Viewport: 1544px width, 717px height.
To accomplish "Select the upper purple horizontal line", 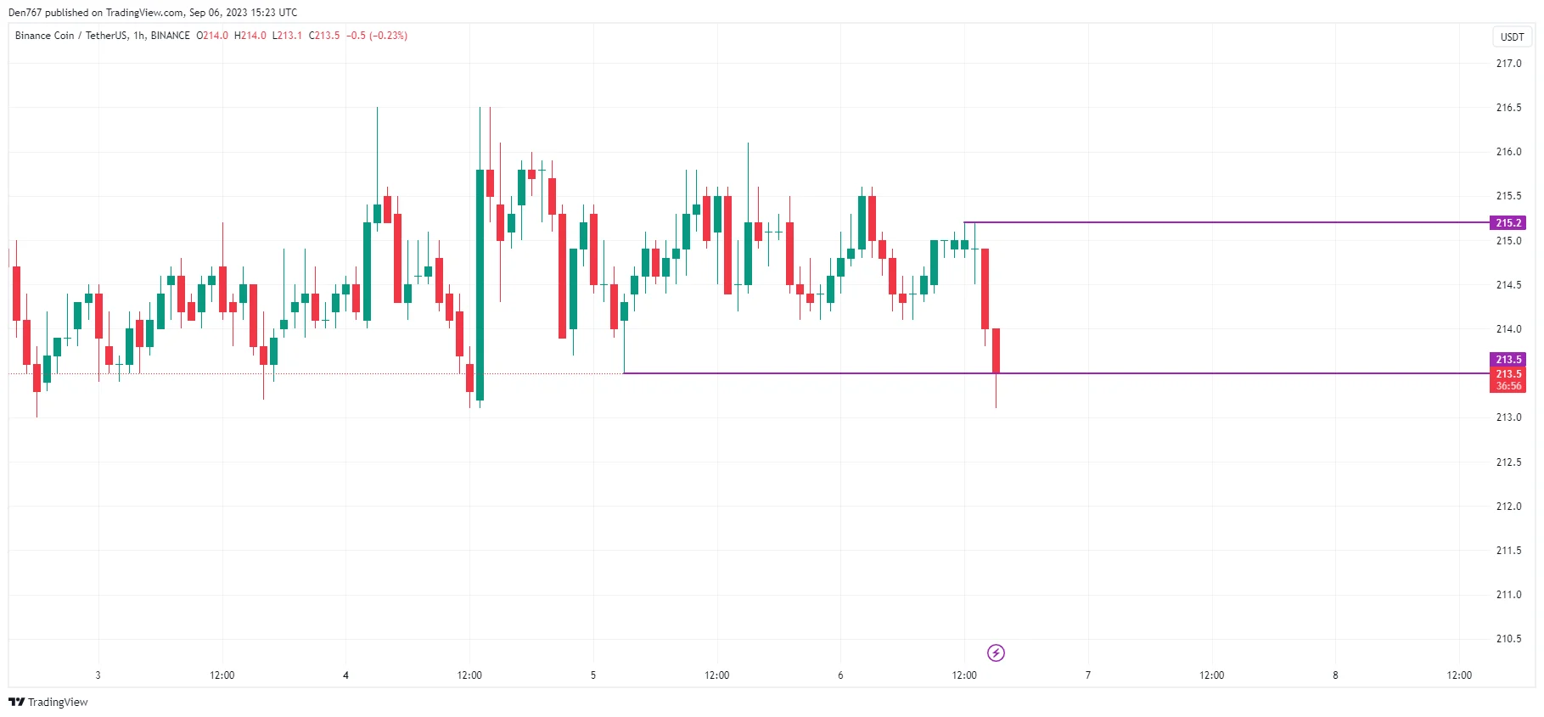I will point(1231,222).
